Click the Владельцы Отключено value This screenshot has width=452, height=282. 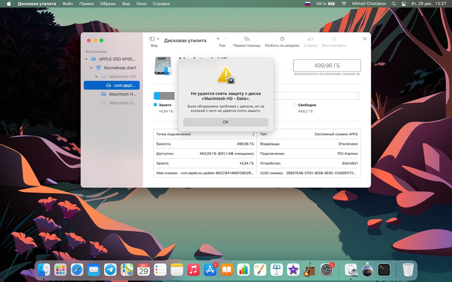tap(348, 144)
